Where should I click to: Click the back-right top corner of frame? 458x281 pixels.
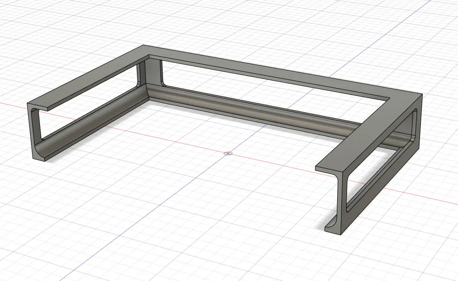[x=421, y=94]
